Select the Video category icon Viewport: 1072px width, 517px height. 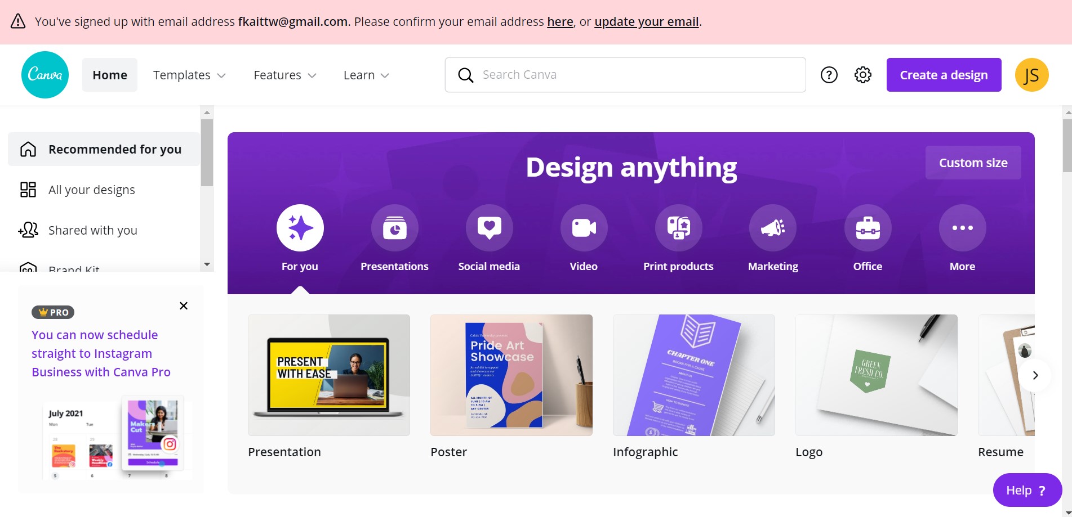(584, 228)
